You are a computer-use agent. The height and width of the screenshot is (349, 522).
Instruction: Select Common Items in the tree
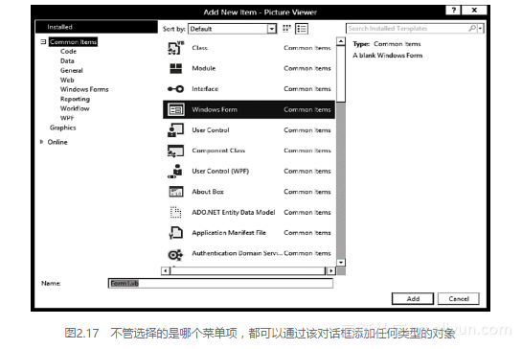pyautogui.click(x=73, y=42)
